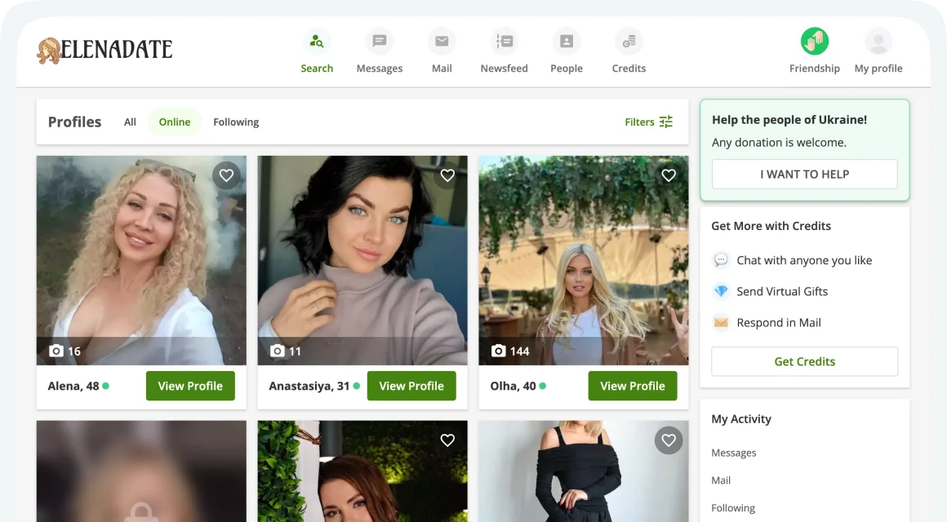The image size is (947, 522).
Task: Toggle heart favorite on Anastasiya's photo
Action: tap(447, 175)
